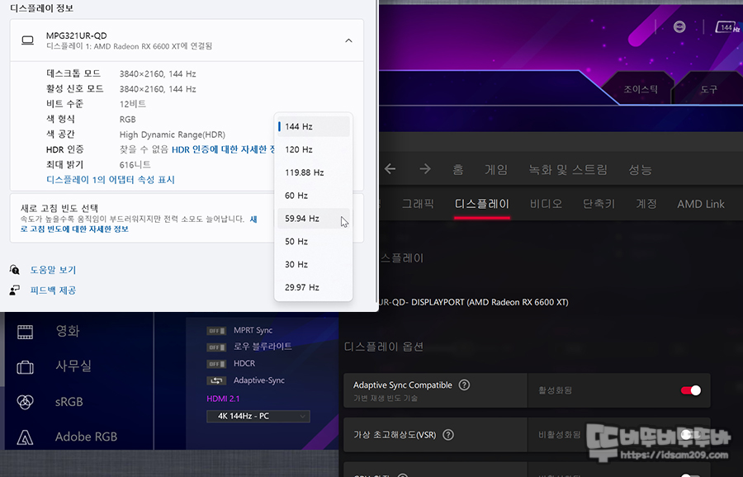
Task: Switch to 계정 settings sub-tab
Action: 646,204
